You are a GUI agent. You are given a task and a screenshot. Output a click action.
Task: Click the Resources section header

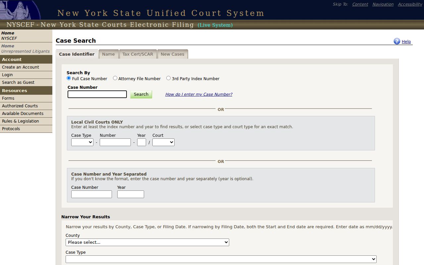click(26, 91)
